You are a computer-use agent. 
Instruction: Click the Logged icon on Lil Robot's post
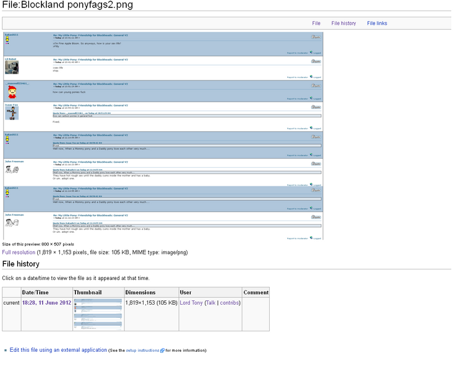(311, 76)
